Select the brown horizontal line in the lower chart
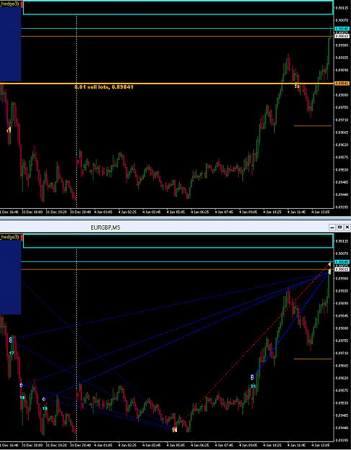351x450 pixels. tap(177, 269)
